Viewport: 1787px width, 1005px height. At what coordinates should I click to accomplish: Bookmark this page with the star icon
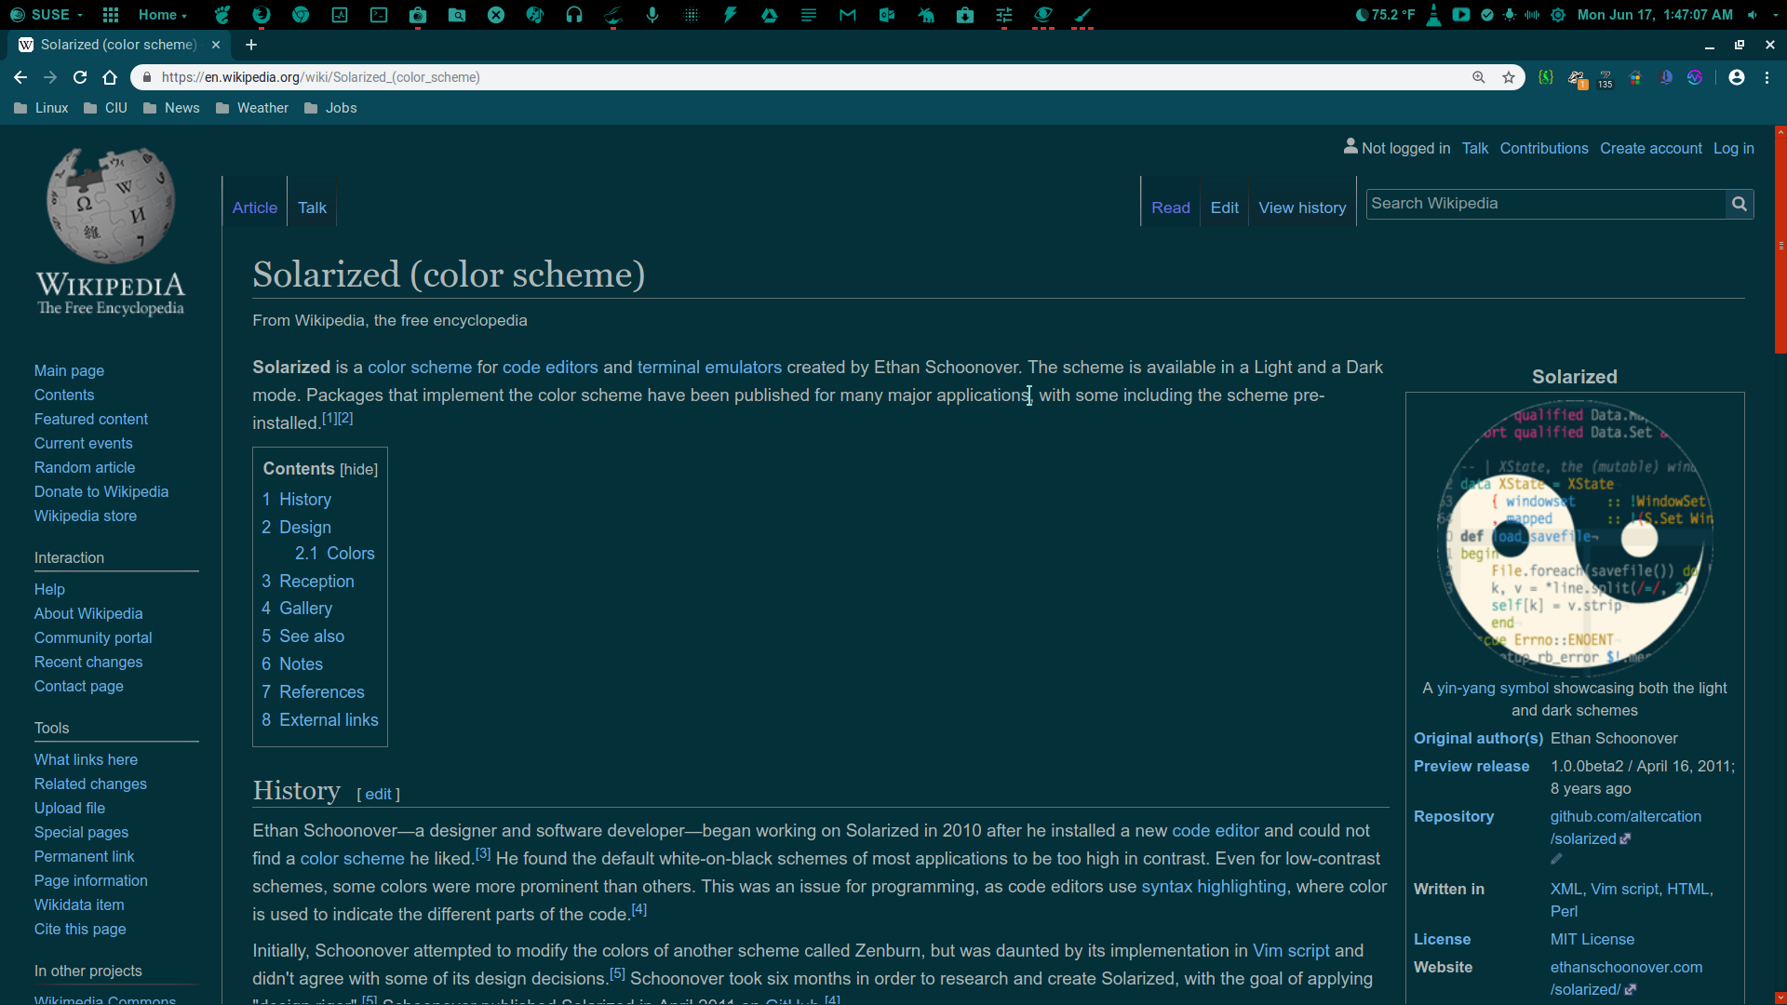[1509, 77]
